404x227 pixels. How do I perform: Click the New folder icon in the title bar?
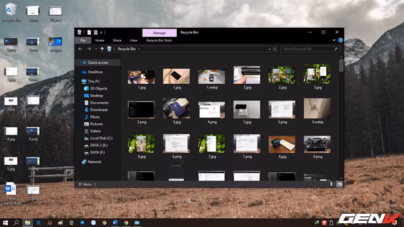click(x=95, y=32)
